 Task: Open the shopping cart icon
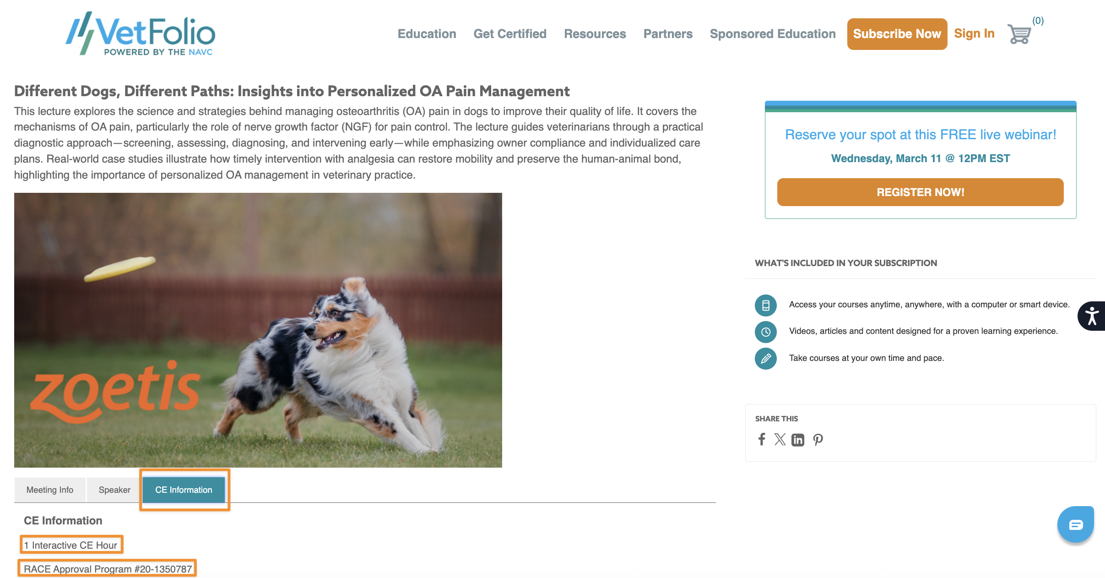1019,34
